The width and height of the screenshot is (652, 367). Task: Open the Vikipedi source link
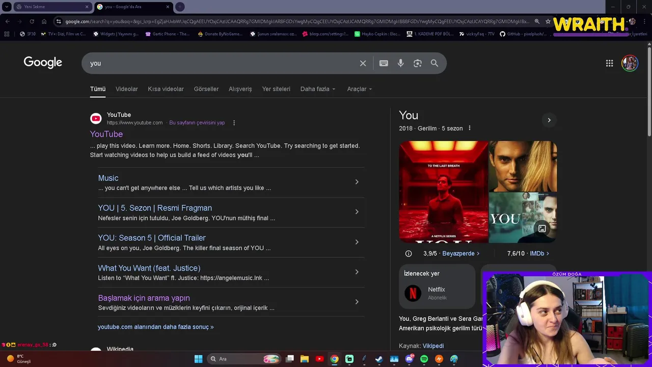coord(433,346)
